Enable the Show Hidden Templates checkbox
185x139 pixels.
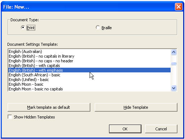click(x=10, y=117)
